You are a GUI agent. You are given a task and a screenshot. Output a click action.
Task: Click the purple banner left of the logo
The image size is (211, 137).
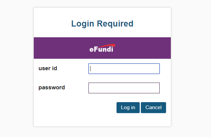point(60,48)
